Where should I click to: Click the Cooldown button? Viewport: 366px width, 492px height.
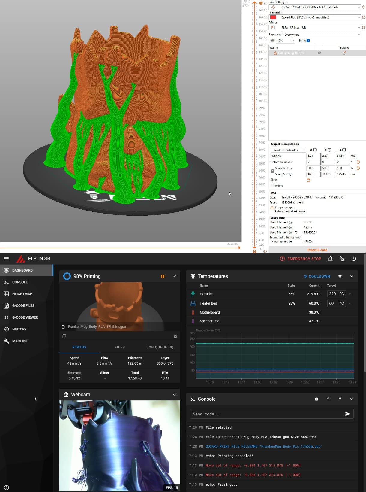point(317,276)
